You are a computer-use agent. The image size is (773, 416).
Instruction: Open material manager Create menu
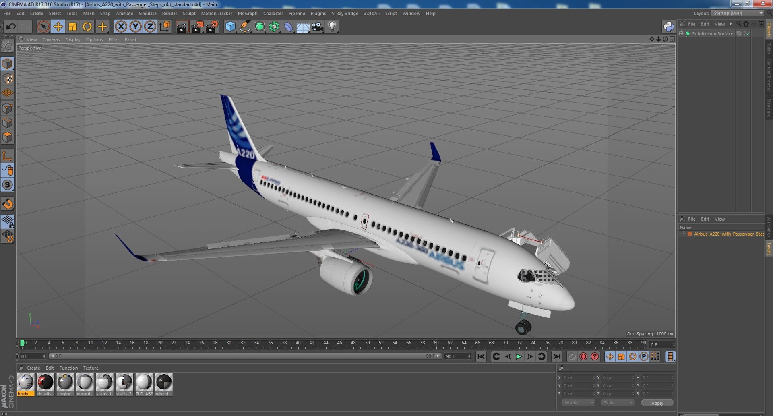click(x=33, y=368)
